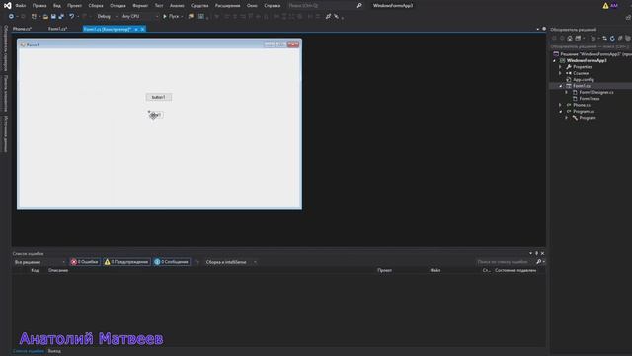Select the WindowsFormsApp3 project node
The width and height of the screenshot is (632, 356).
coord(587,60)
